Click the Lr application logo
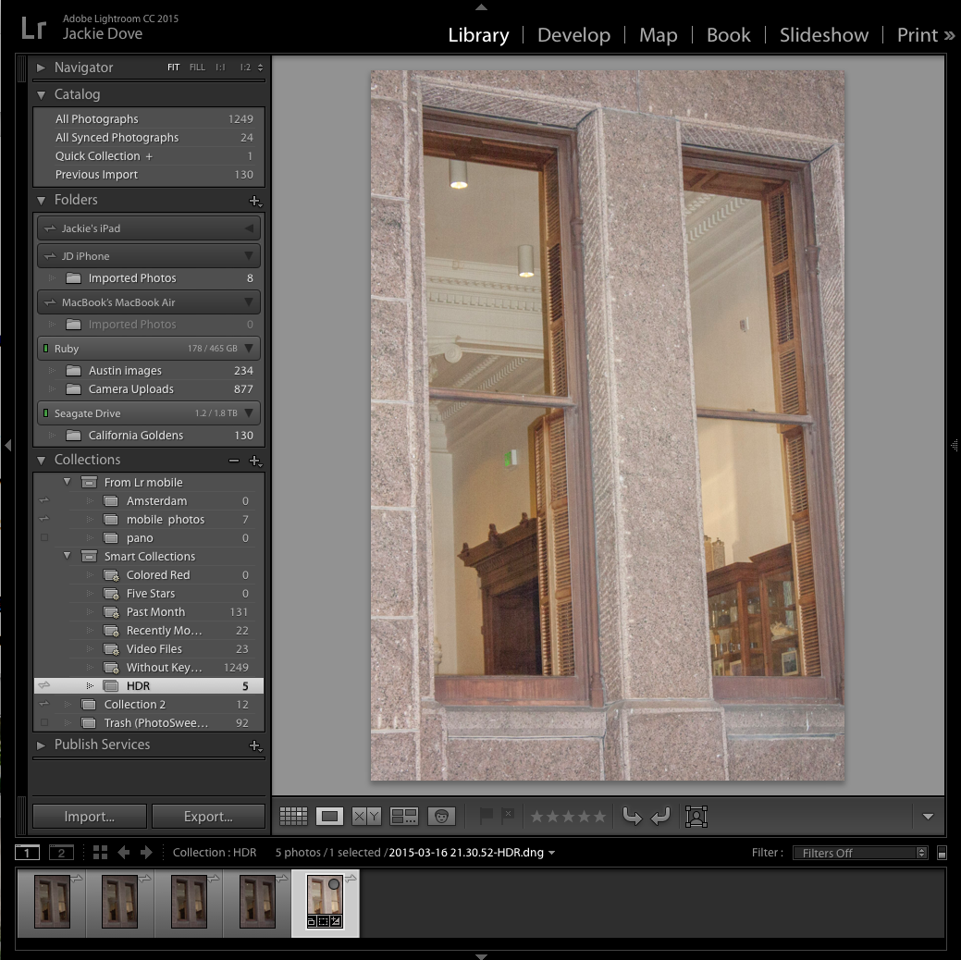Screen dimensions: 961x960 click(33, 28)
